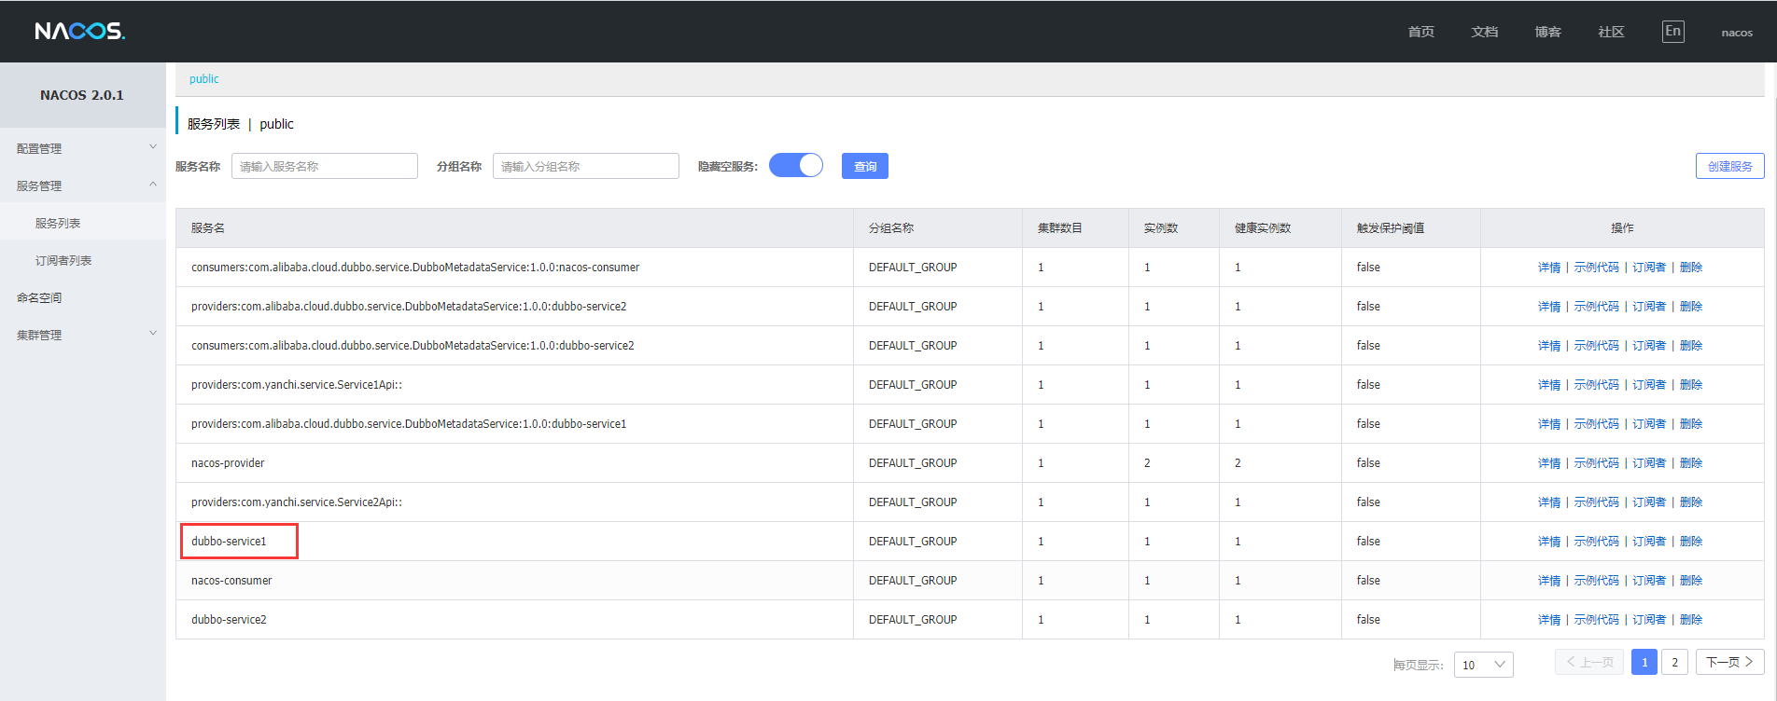
Task: Click the 下一页 next page button
Action: (x=1730, y=662)
